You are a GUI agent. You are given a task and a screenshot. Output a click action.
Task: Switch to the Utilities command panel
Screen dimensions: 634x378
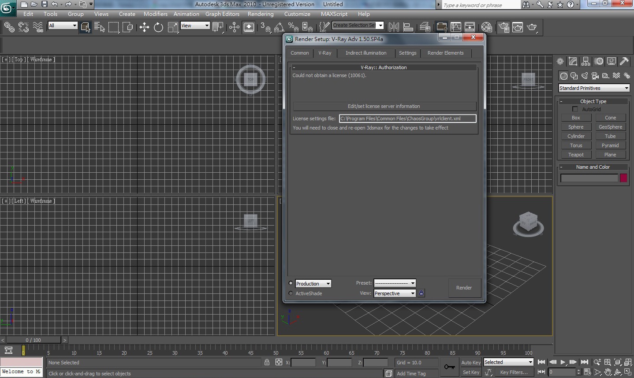click(624, 61)
